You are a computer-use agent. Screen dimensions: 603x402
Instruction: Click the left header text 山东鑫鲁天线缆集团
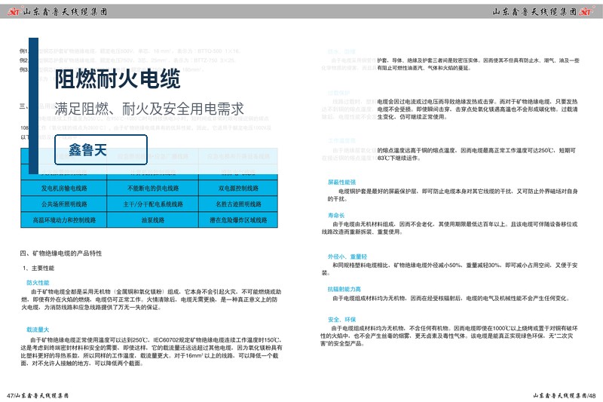click(x=65, y=12)
